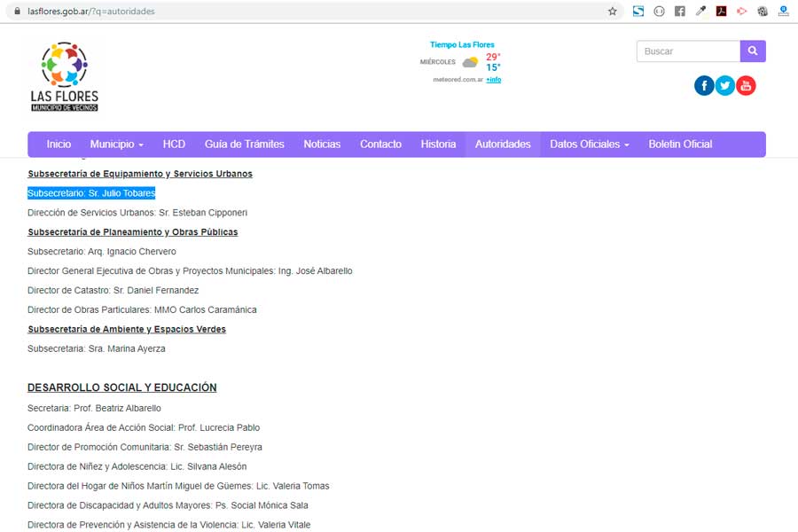Click the red arrow extension icon

(x=742, y=12)
